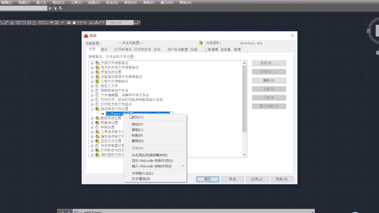379x213 pixels.
Task: Click the continue dimension icon
Action: pos(52,22)
